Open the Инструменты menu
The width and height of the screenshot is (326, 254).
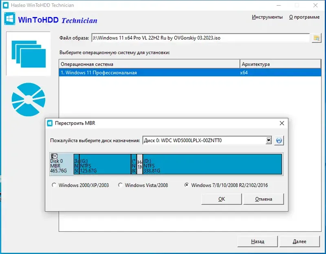tap(267, 17)
